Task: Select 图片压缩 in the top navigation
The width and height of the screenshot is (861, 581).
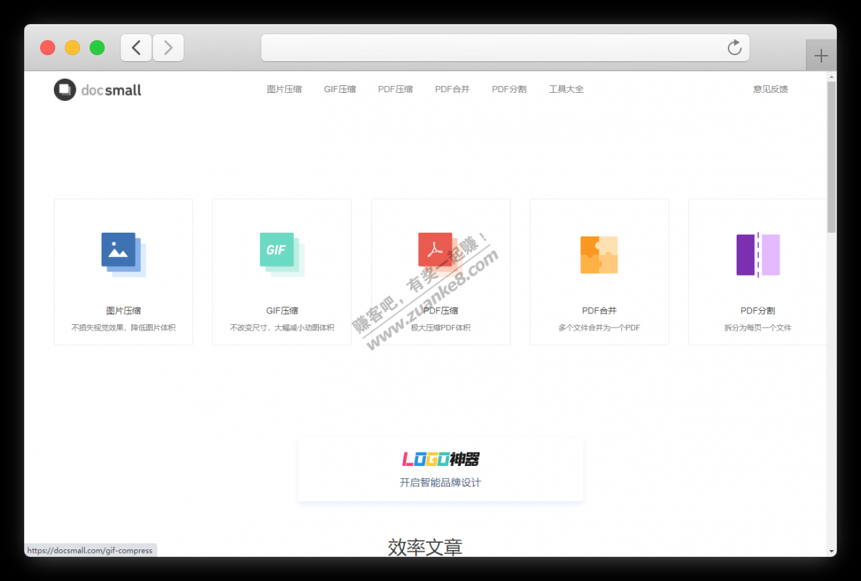Action: tap(285, 89)
